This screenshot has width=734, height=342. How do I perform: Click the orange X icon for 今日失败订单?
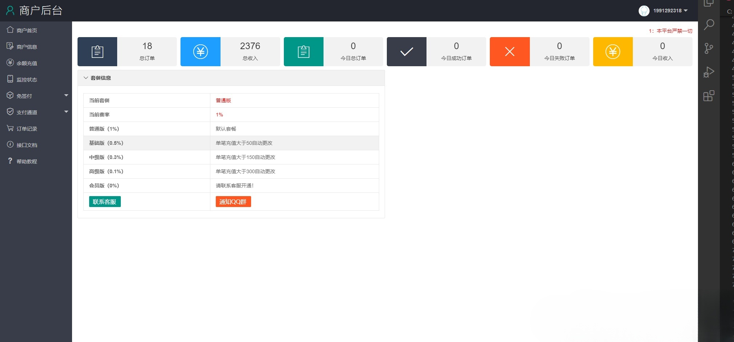click(x=509, y=51)
